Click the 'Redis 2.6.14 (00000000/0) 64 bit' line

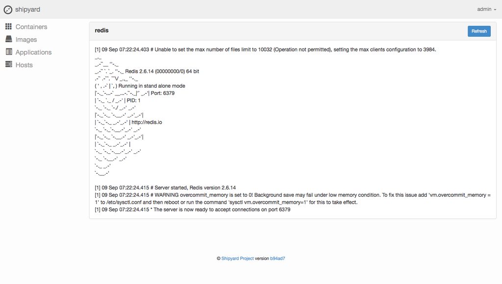162,71
